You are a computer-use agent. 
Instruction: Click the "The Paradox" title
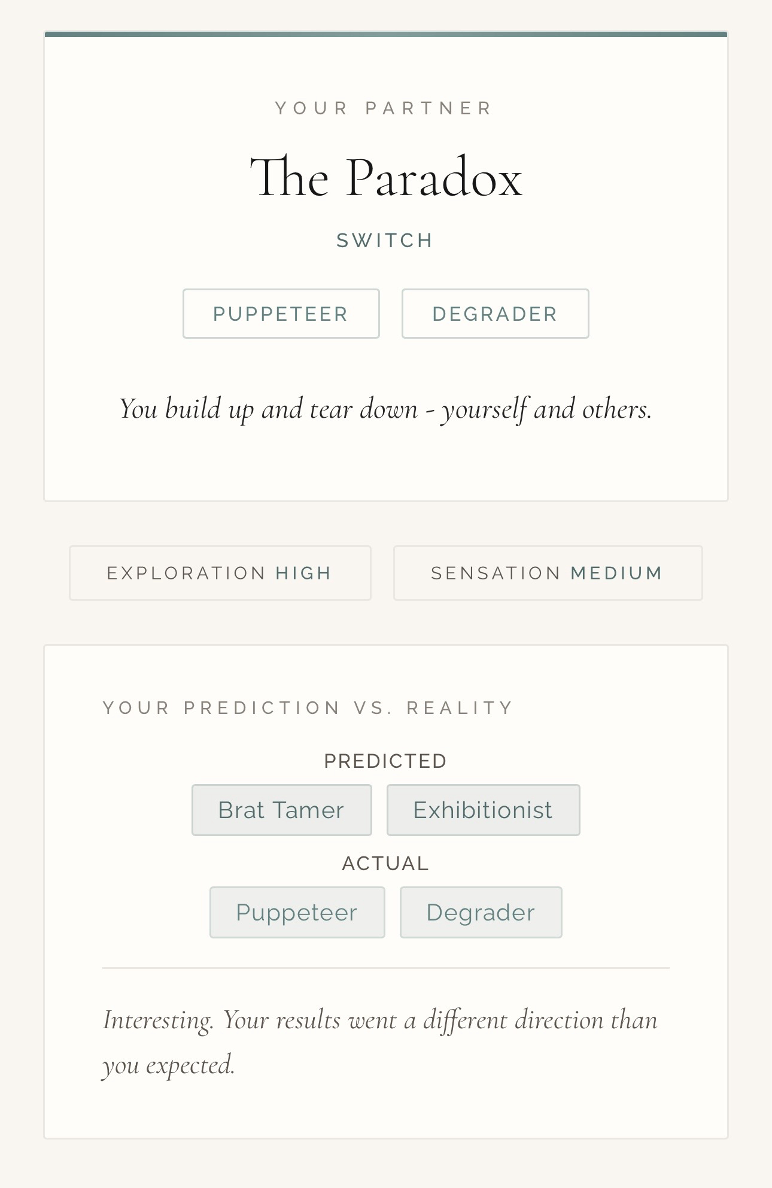click(x=386, y=177)
